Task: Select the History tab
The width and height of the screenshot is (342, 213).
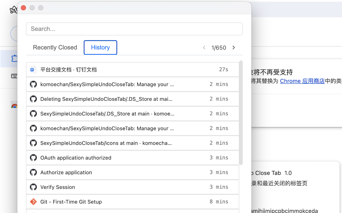Action: pyautogui.click(x=100, y=47)
